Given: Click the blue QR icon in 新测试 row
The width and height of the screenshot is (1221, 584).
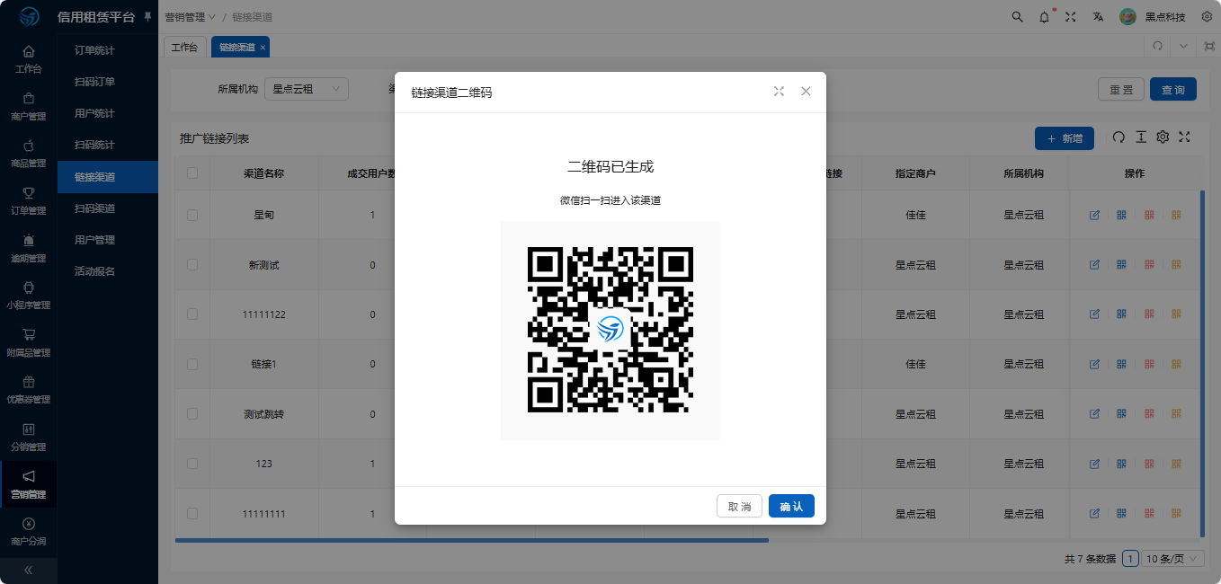Looking at the screenshot, I should pyautogui.click(x=1121, y=264).
